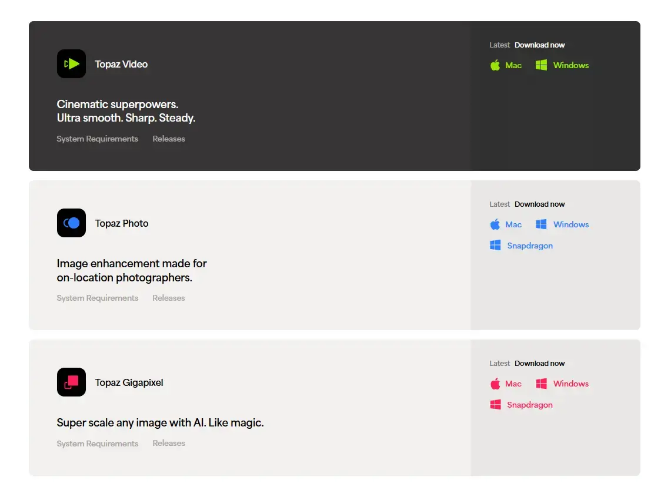Download Topaz Gigapixel for Mac
The height and width of the screenshot is (494, 661).
click(x=513, y=384)
